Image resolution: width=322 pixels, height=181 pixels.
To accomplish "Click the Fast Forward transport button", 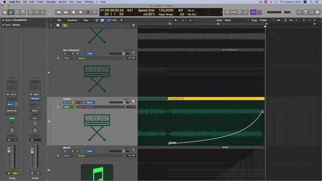I will (66, 12).
